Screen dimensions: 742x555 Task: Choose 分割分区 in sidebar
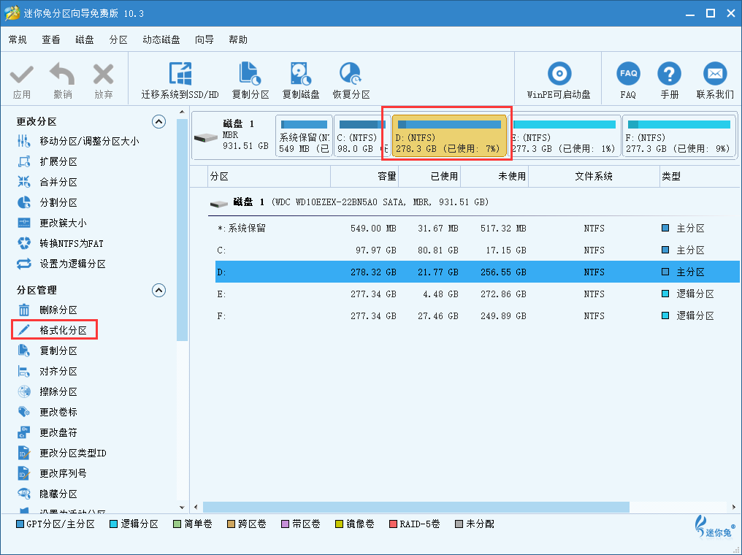[x=47, y=202]
